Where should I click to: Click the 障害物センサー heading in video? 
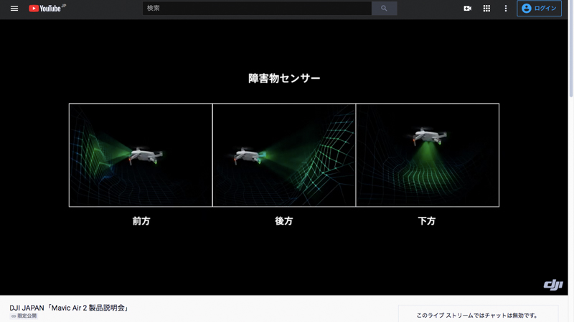click(284, 78)
